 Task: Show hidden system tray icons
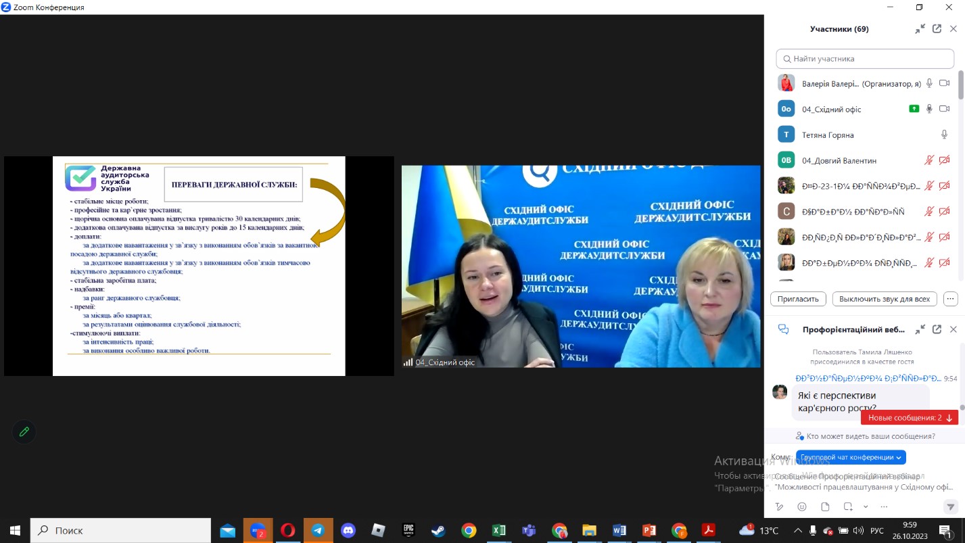(798, 530)
